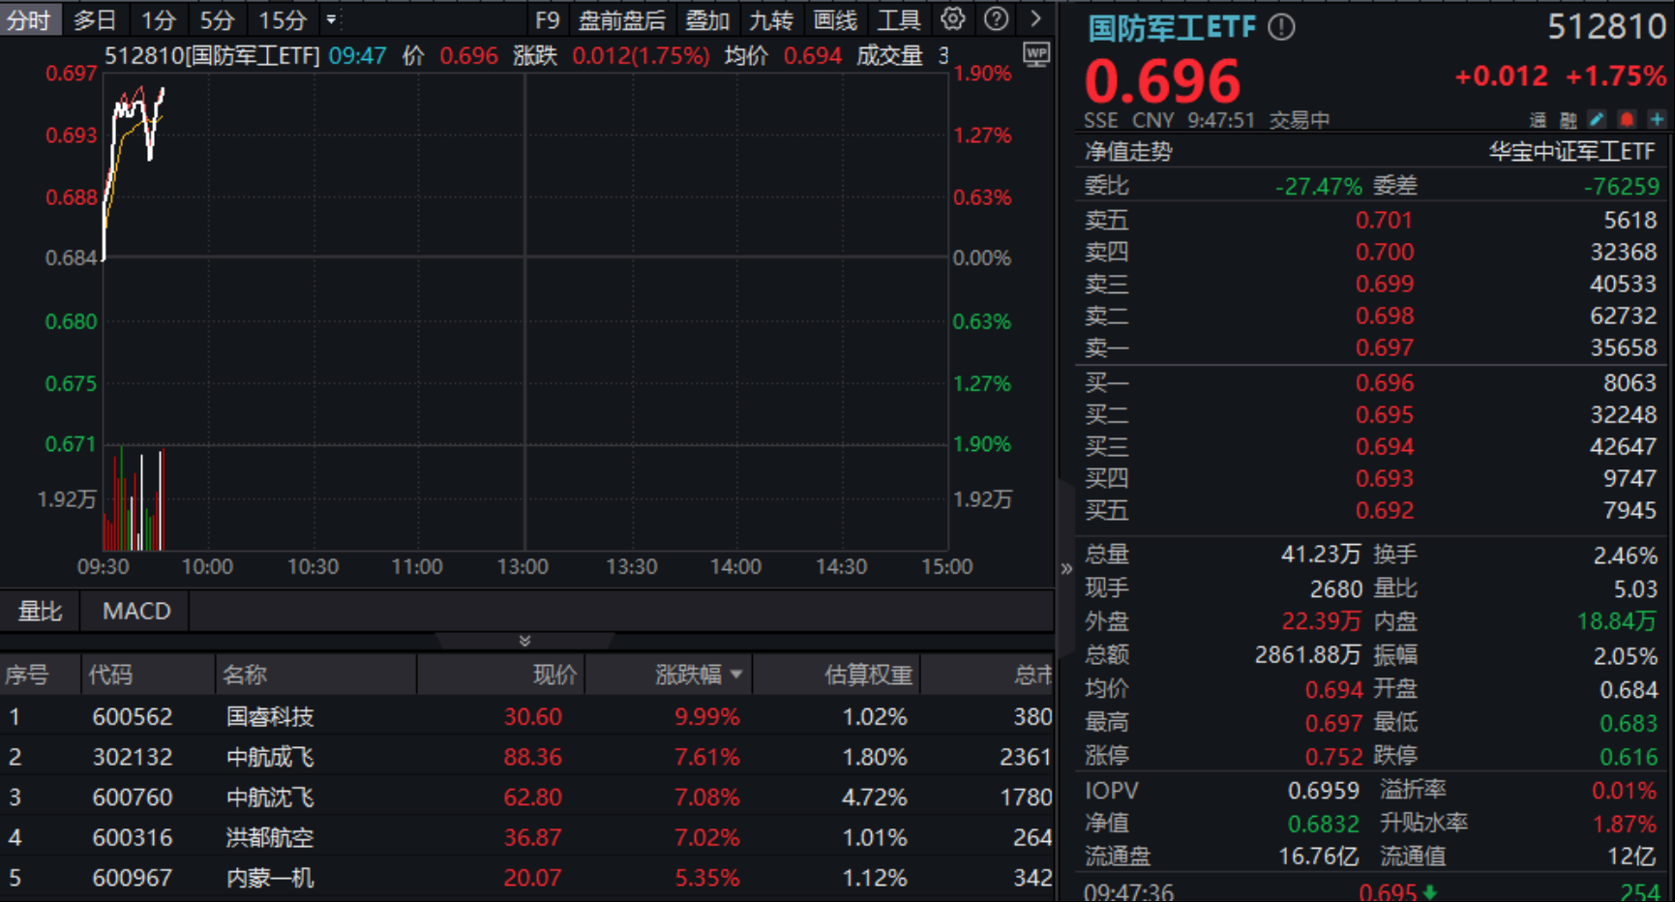Click the help question mark icon
The image size is (1675, 902).
tap(996, 19)
